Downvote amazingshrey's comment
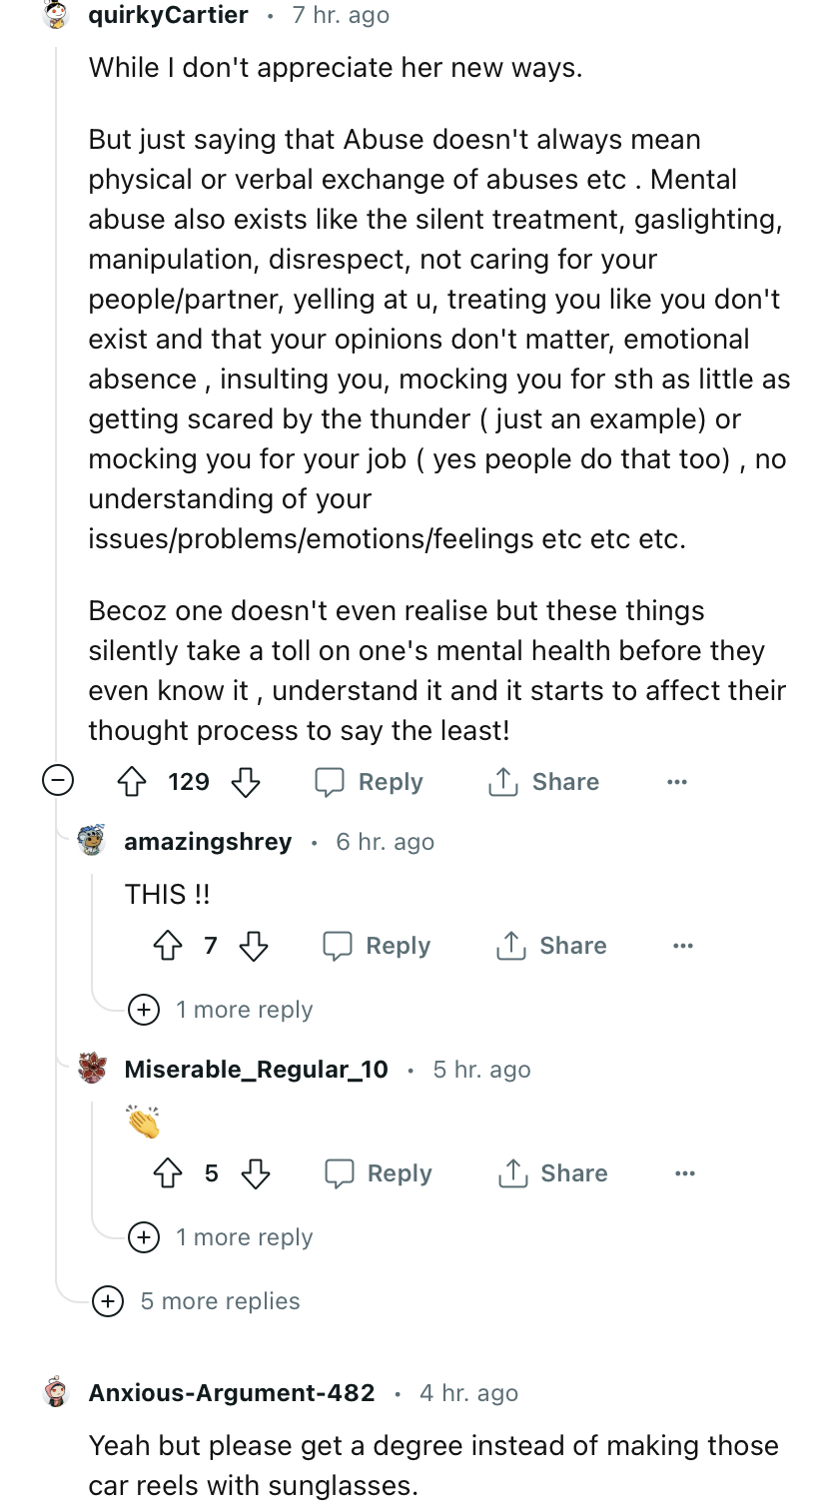Image resolution: width=827 pixels, height=1508 pixels. (x=254, y=946)
